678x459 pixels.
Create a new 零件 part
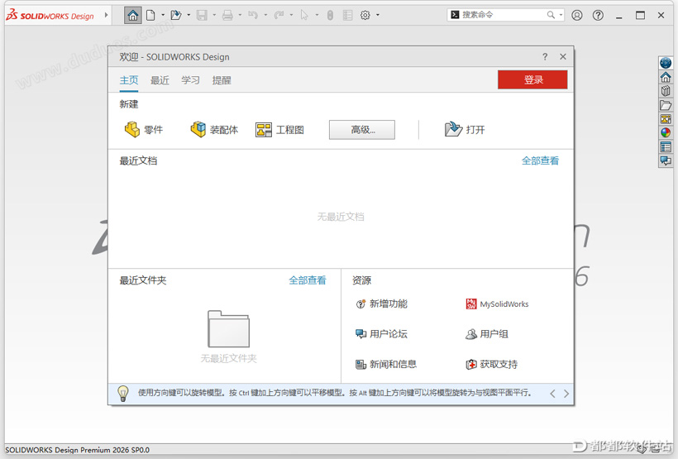pos(144,129)
